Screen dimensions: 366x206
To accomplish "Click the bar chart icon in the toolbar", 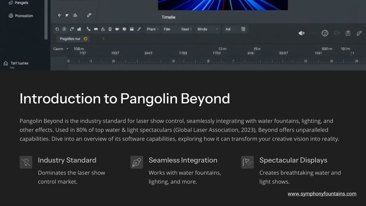I will 79,29.
